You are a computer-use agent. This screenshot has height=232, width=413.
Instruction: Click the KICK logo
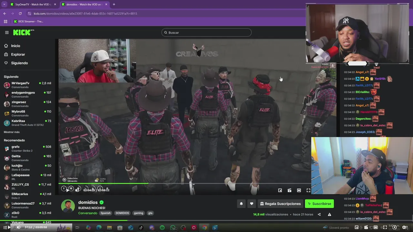[23, 32]
